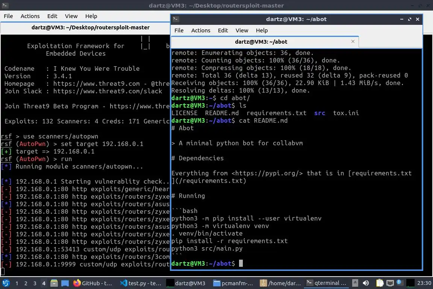This screenshot has height=289, width=433.
Task: Select the dartz@VM3: ~/abot tab
Action: pyautogui.click(x=261, y=42)
